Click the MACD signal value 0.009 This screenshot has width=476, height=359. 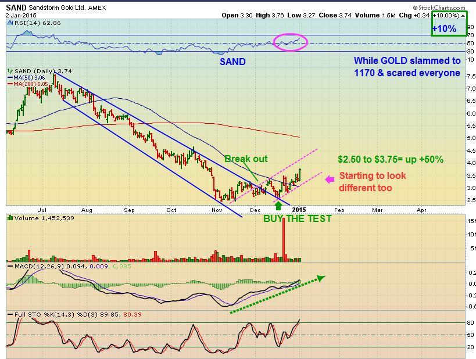99,266
